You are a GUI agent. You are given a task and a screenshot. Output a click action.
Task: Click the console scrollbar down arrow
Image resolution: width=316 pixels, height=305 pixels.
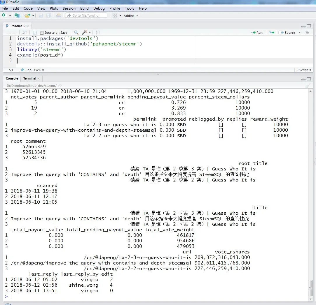tap(310, 299)
